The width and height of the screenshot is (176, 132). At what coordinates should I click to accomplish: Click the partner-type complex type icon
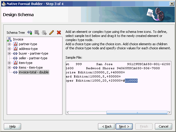pos(15,44)
